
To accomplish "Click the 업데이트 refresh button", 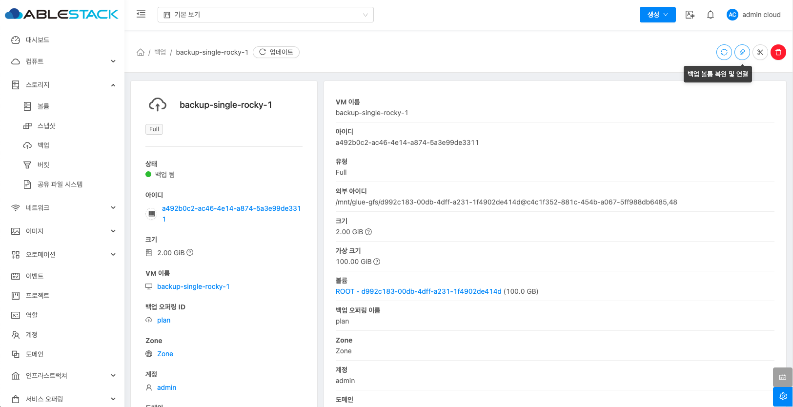I will 276,52.
